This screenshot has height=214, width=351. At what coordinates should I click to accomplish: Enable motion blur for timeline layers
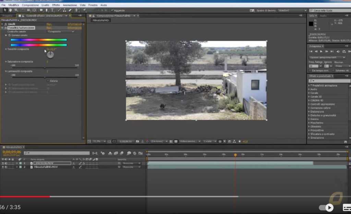pyautogui.click(x=122, y=153)
